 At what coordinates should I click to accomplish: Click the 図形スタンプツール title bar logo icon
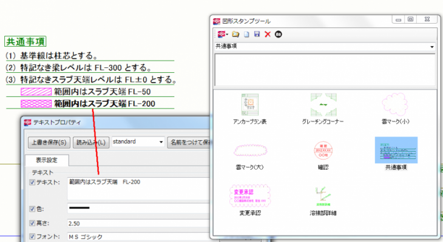(x=217, y=21)
